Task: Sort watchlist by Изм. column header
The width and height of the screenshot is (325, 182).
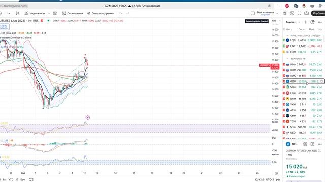Action: (x=311, y=29)
